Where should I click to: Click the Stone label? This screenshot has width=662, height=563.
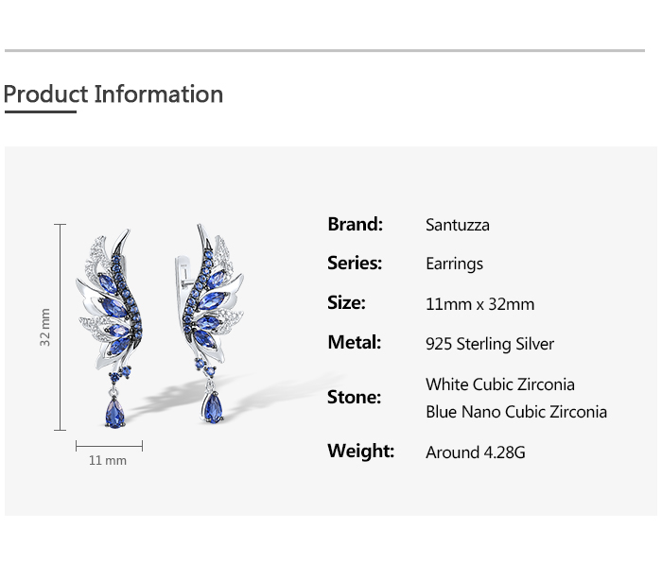click(x=355, y=398)
